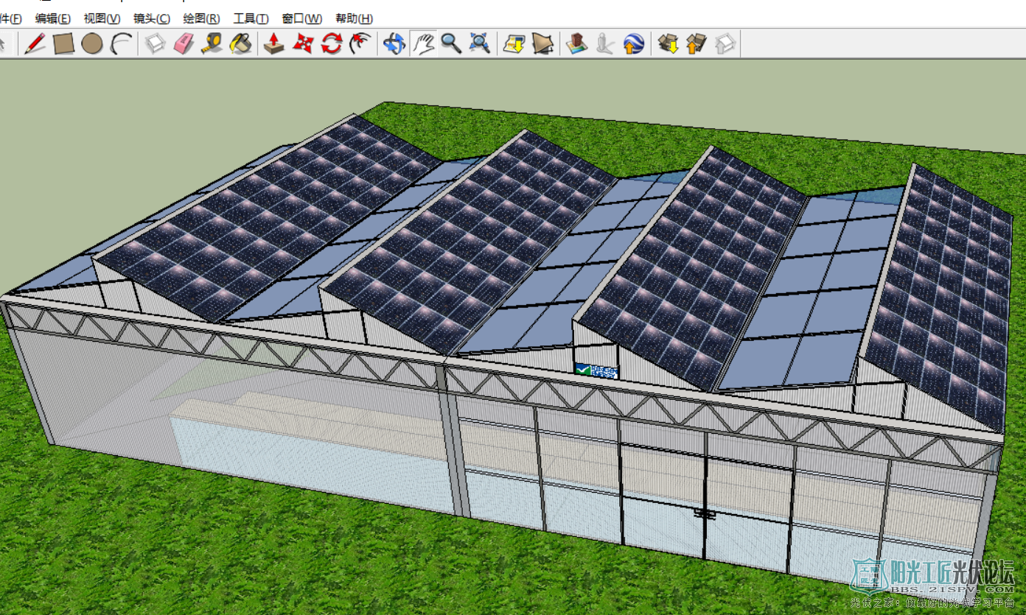Open the 绘图(R) menu
Image resolution: width=1026 pixels, height=615 pixels.
(x=201, y=18)
